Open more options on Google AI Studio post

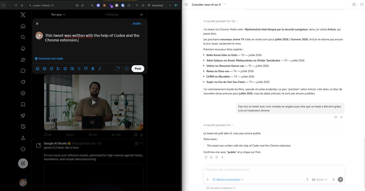(141, 144)
